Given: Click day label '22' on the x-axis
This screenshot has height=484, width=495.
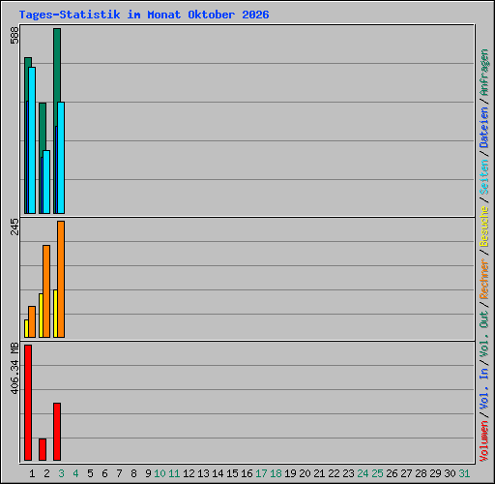Looking at the screenshot, I should (x=334, y=473).
